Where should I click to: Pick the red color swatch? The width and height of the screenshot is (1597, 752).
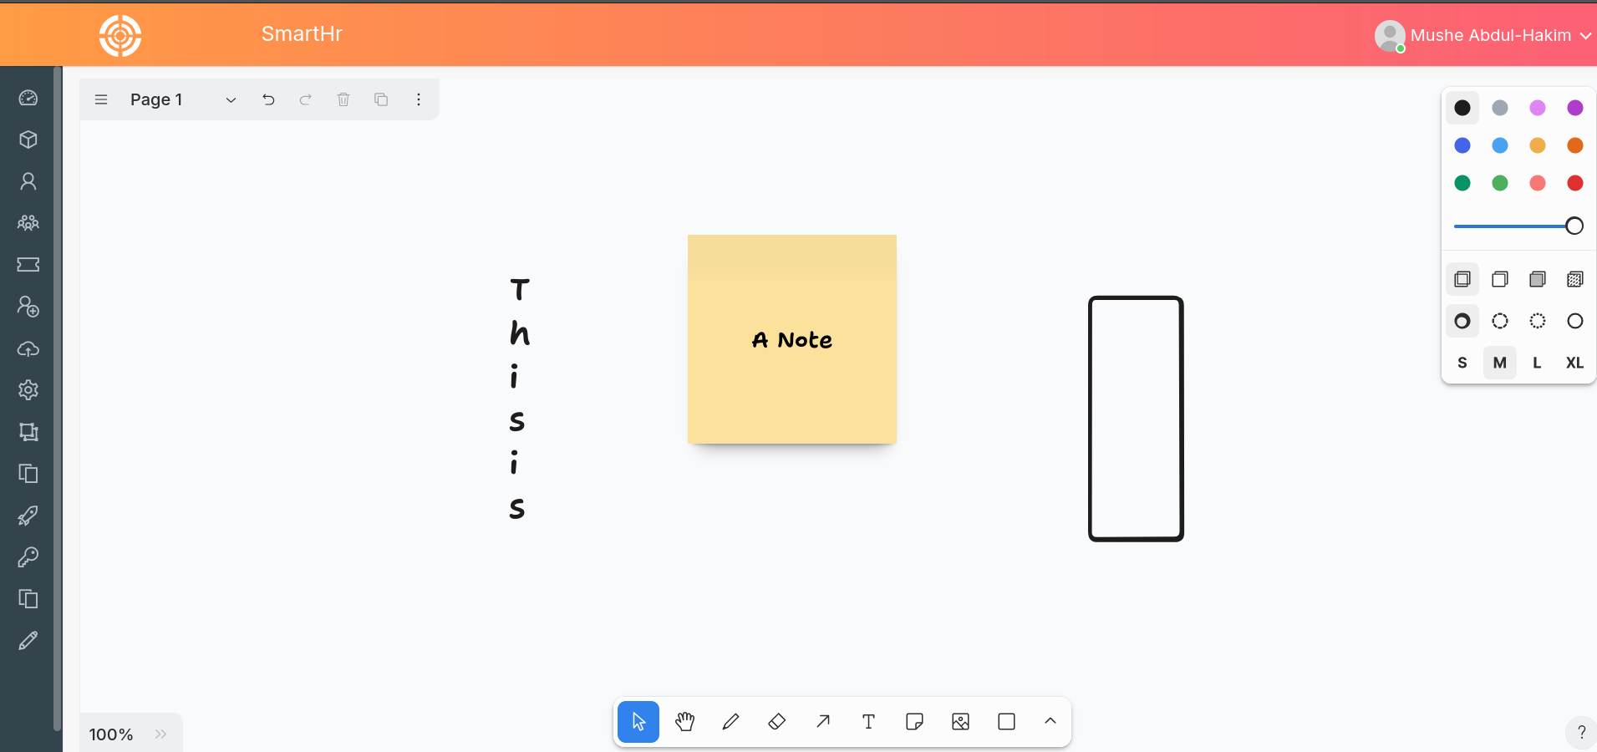pyautogui.click(x=1574, y=183)
